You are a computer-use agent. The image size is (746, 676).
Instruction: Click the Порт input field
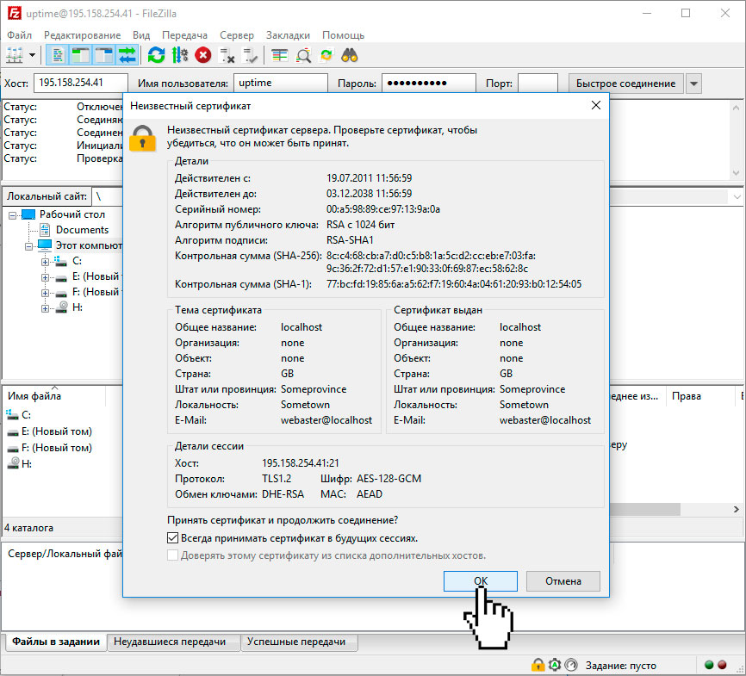click(x=538, y=83)
